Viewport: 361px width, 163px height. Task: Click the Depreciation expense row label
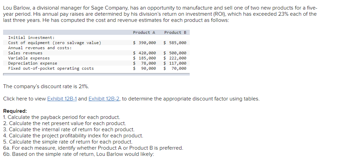coord(33,63)
